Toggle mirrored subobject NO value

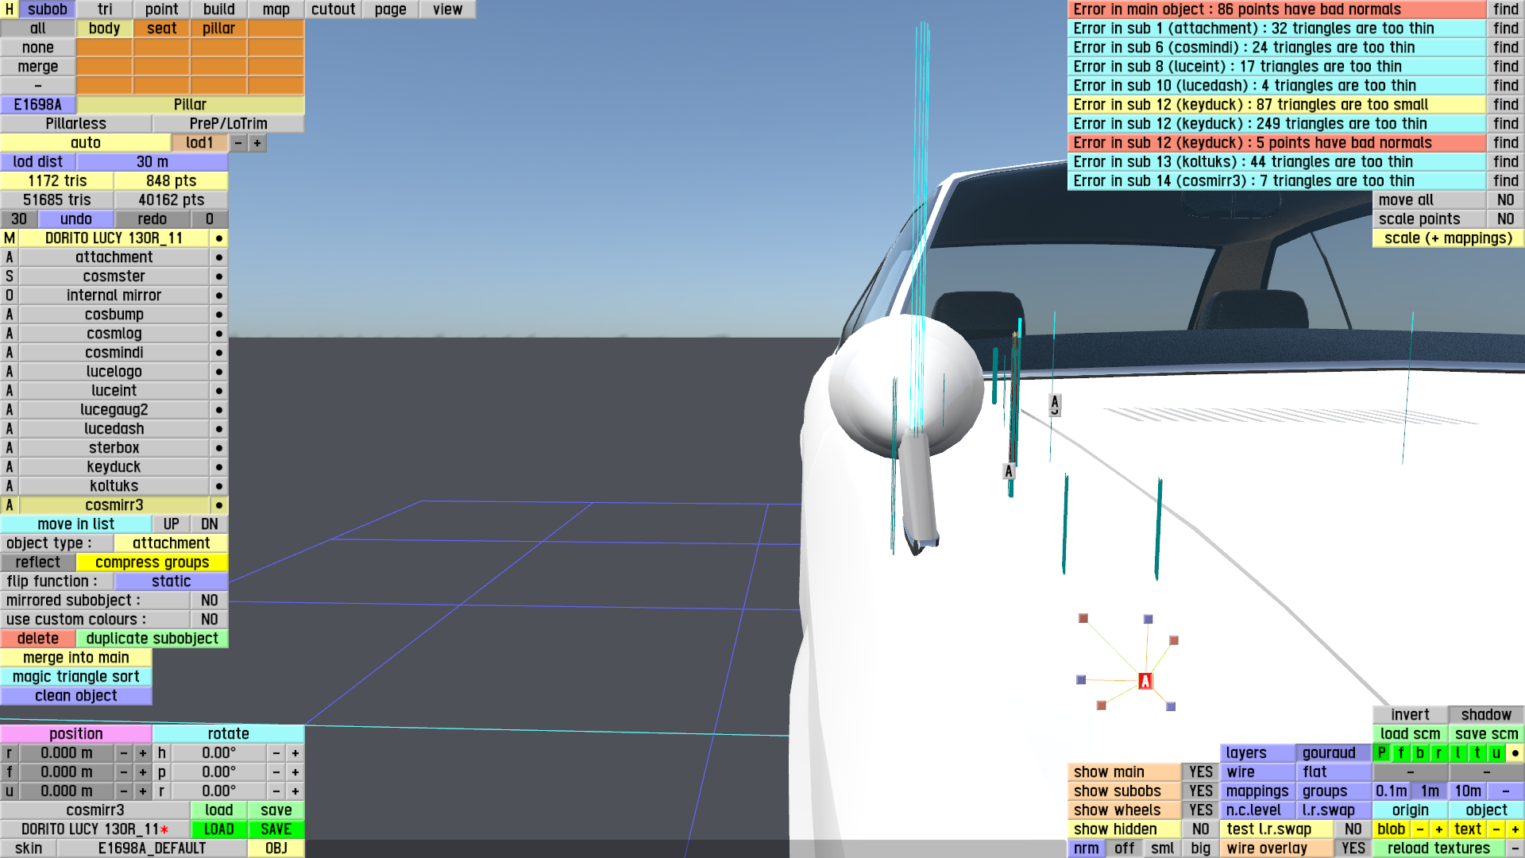pyautogui.click(x=209, y=601)
